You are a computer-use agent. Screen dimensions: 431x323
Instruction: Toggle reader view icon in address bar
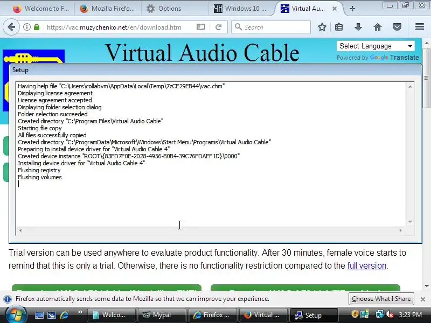(201, 27)
